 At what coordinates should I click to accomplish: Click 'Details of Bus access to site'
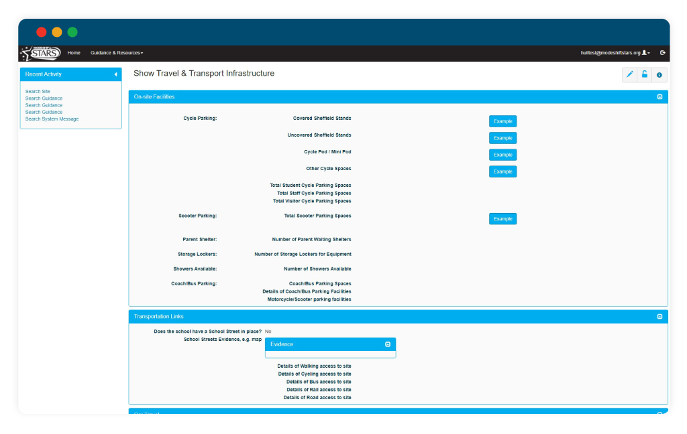(319, 382)
